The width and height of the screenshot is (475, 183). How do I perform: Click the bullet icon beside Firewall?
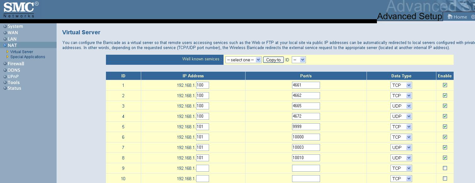pyautogui.click(x=5, y=64)
